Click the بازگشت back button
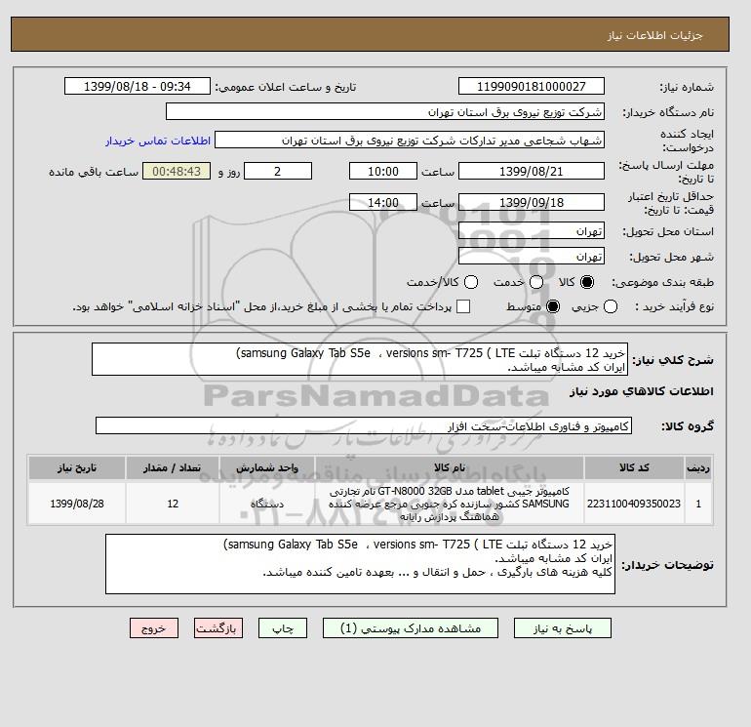Image resolution: width=751 pixels, height=727 pixels. pos(218,627)
